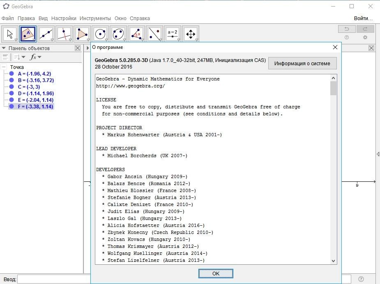Select the Circle with center tool

pyautogui.click(x=100, y=34)
